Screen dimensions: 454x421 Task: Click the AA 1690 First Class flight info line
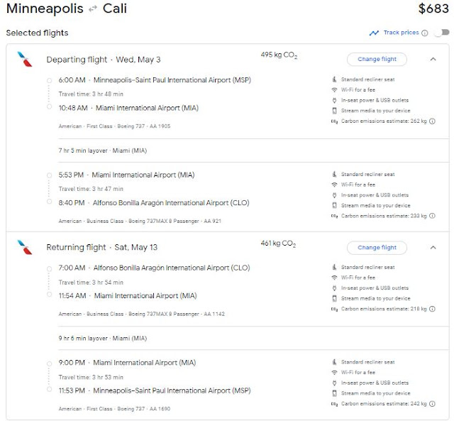point(114,409)
